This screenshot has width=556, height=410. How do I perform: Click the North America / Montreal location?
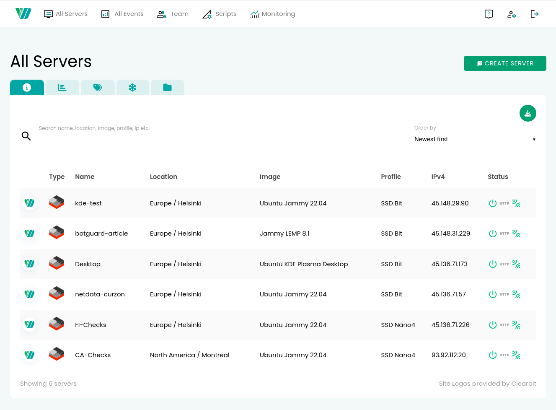tap(190, 355)
